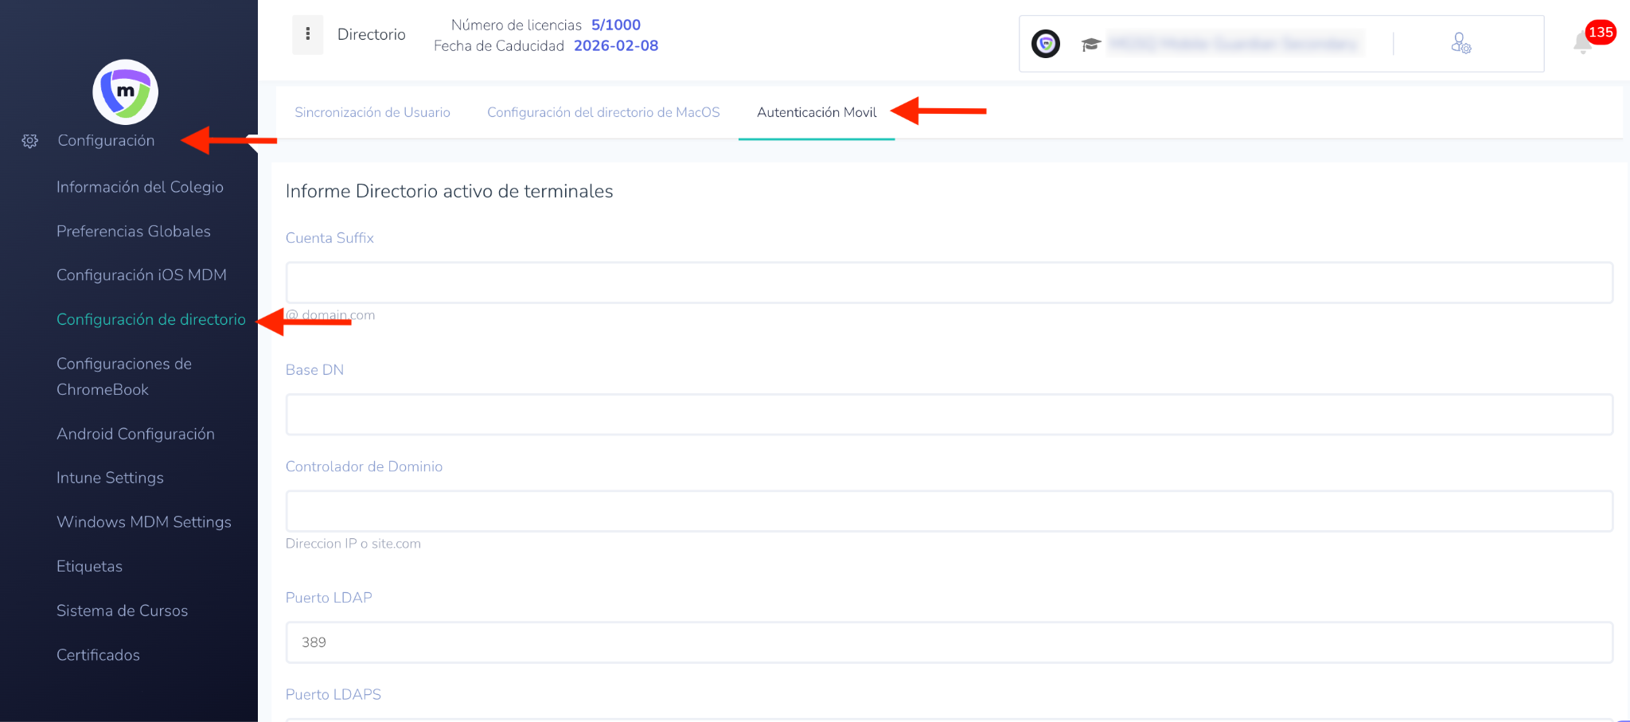Switch to Sincronización de Usuario tab
1630x722 pixels.
click(x=372, y=112)
